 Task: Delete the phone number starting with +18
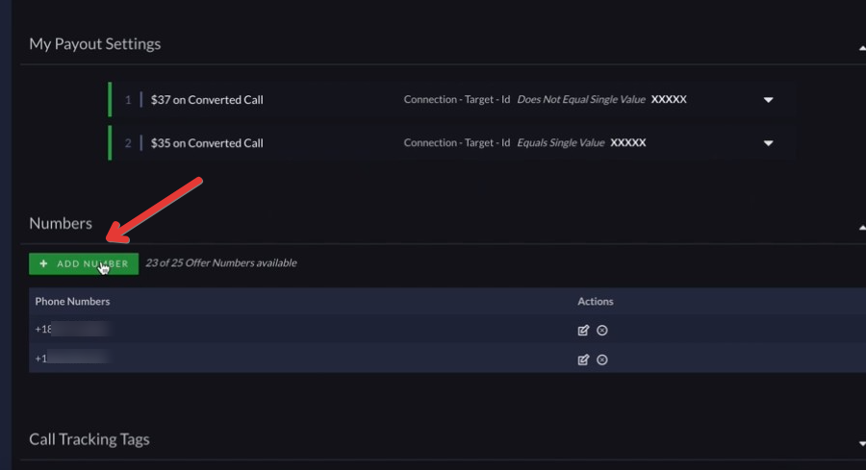[x=602, y=331]
